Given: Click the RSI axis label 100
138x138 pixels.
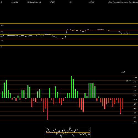Looking at the screenshot, I should [x=2, y=25].
